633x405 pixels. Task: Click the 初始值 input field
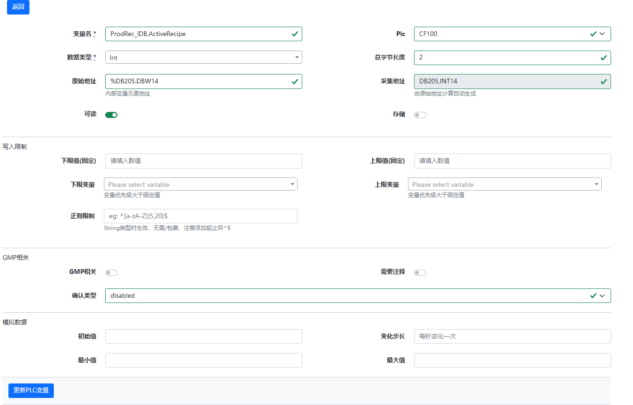pyautogui.click(x=204, y=337)
